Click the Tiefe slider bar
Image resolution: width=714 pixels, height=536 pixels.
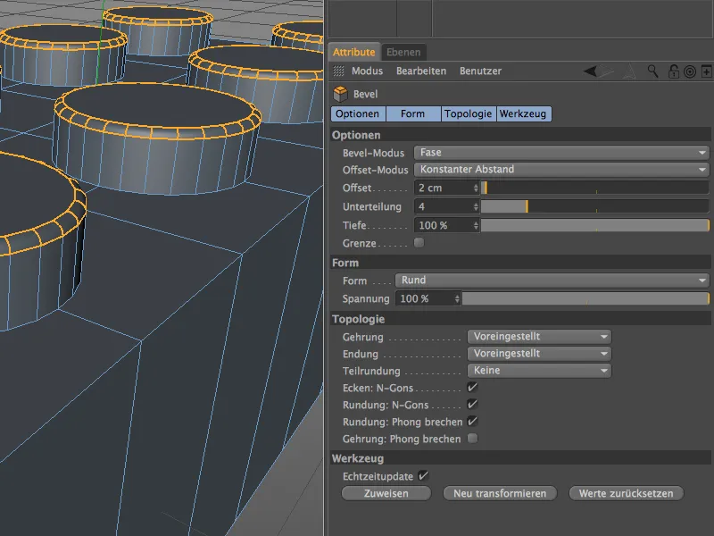point(594,225)
